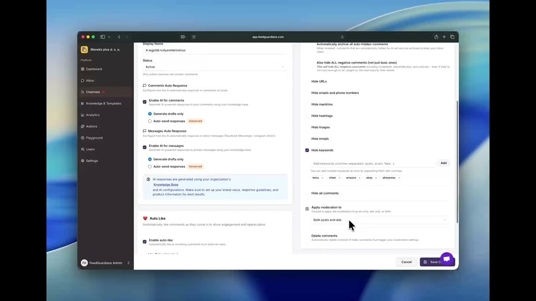This screenshot has width=536, height=301.
Task: Click the Delete comments label
Action: (x=324, y=236)
